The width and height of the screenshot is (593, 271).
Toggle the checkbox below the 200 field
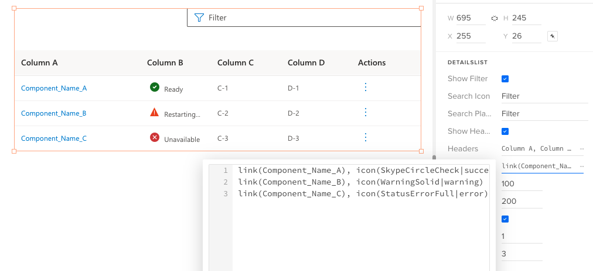[x=505, y=219]
